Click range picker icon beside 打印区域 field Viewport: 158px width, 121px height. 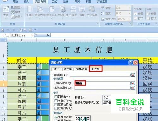pos(132,75)
